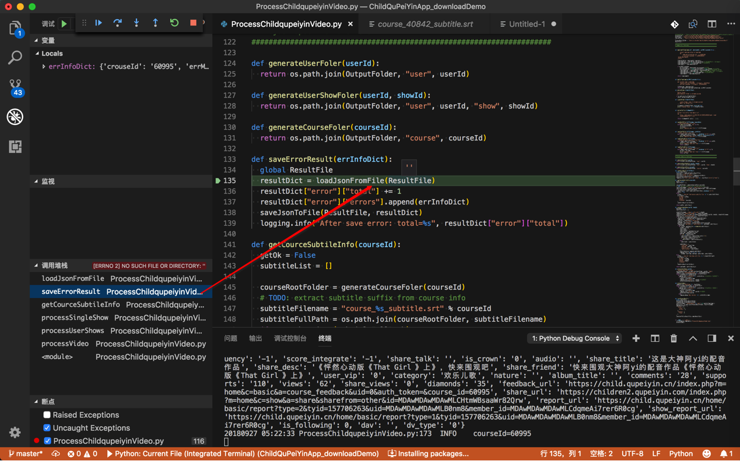740x461 pixels.
Task: Open the Search view in activity bar
Action: 15,57
